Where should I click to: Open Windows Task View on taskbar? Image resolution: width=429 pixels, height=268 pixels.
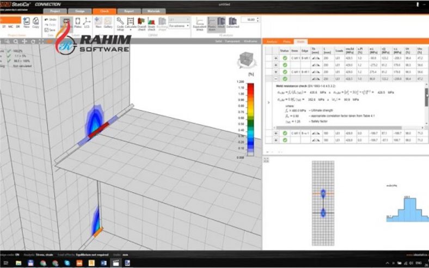coord(6,263)
